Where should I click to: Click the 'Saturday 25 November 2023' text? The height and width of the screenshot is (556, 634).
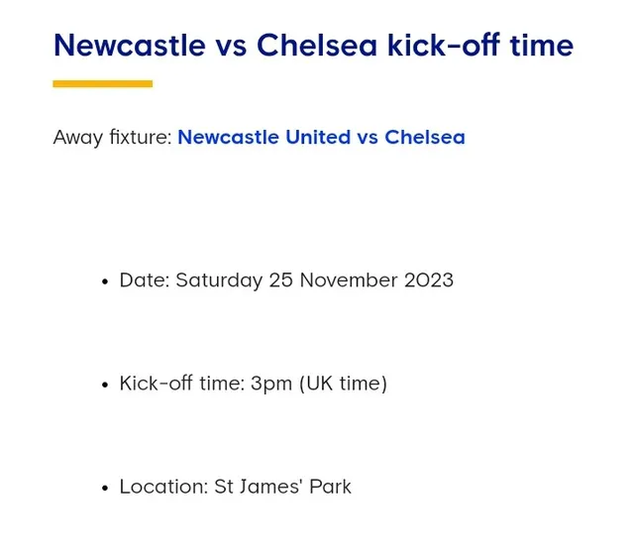(x=315, y=280)
